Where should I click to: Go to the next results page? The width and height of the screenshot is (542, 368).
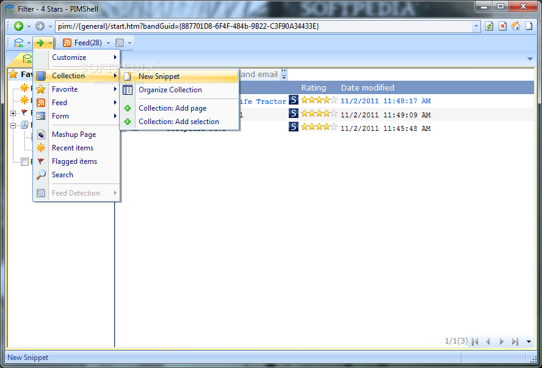(x=502, y=342)
